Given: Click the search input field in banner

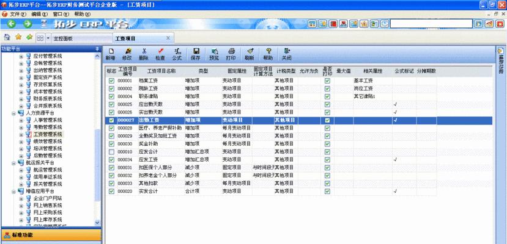Looking at the screenshot, I should [431, 24].
